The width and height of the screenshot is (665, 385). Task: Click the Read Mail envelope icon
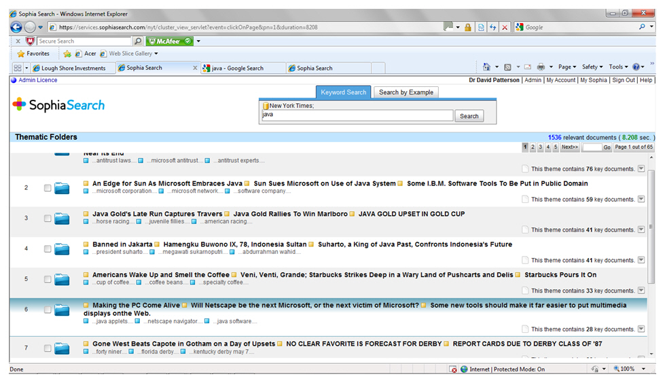528,67
